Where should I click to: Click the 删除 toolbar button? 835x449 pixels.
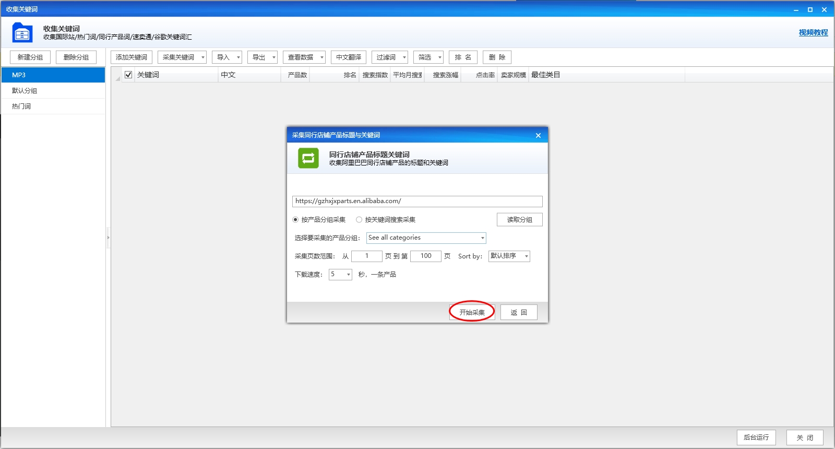point(497,57)
